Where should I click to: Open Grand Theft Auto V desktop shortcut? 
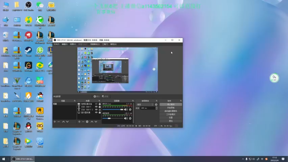pos(17,83)
